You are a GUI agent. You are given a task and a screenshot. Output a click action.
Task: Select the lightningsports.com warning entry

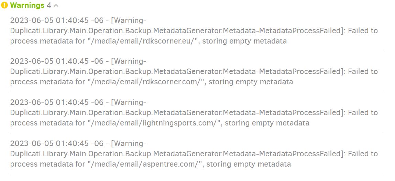(x=194, y=113)
